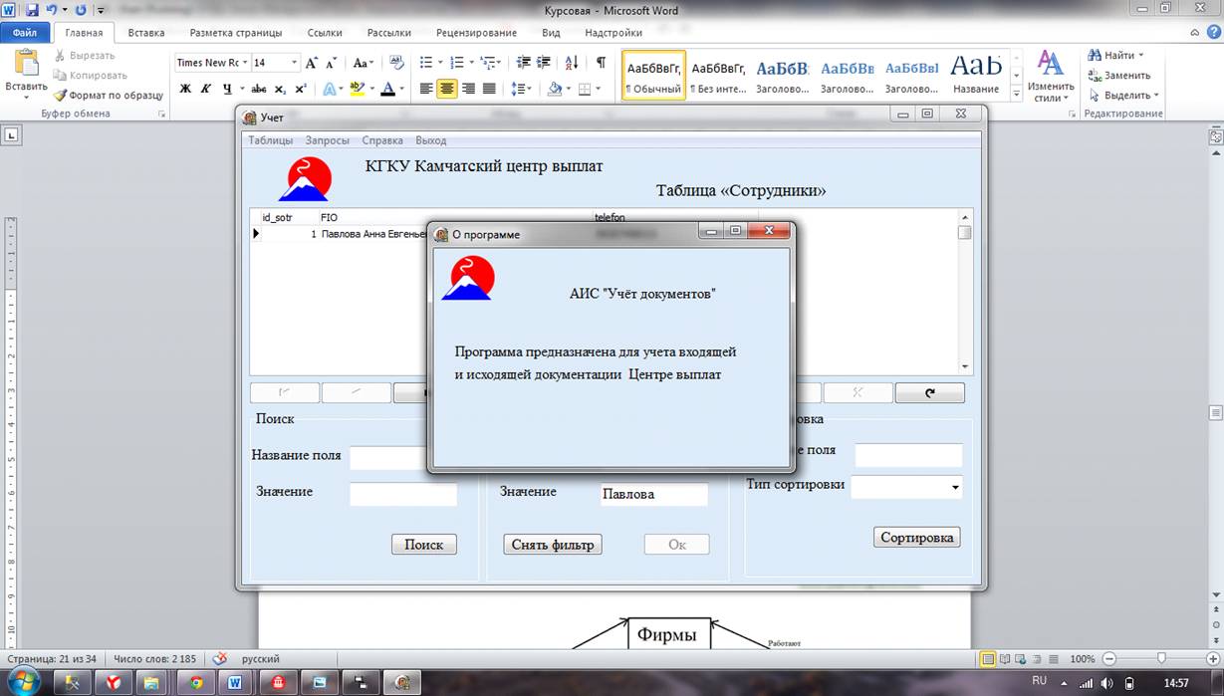Open the Найти dropdown arrow

1141,56
